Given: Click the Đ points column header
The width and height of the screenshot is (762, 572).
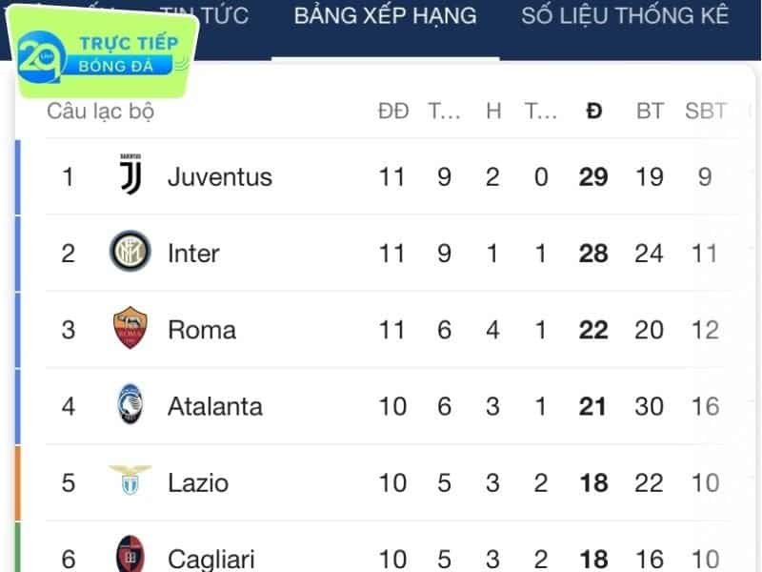Looking at the screenshot, I should pyautogui.click(x=593, y=111).
